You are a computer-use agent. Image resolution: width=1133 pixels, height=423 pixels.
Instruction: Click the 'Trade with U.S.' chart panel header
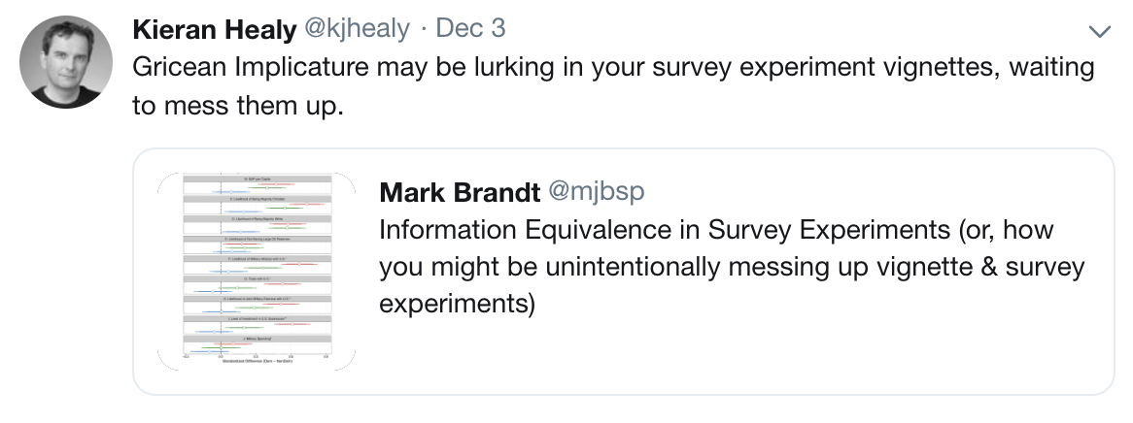click(257, 278)
